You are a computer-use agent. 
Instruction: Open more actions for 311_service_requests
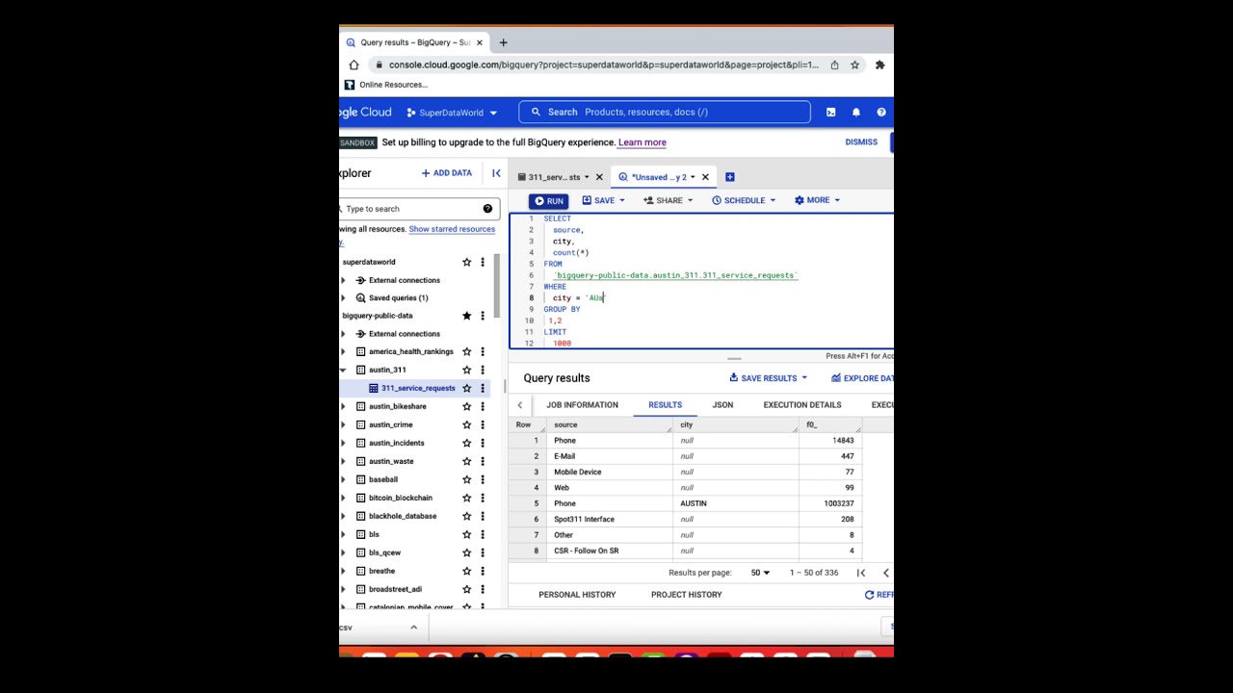pyautogui.click(x=483, y=388)
